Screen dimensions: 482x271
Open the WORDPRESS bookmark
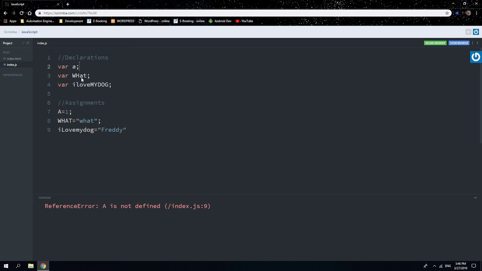[x=123, y=21]
